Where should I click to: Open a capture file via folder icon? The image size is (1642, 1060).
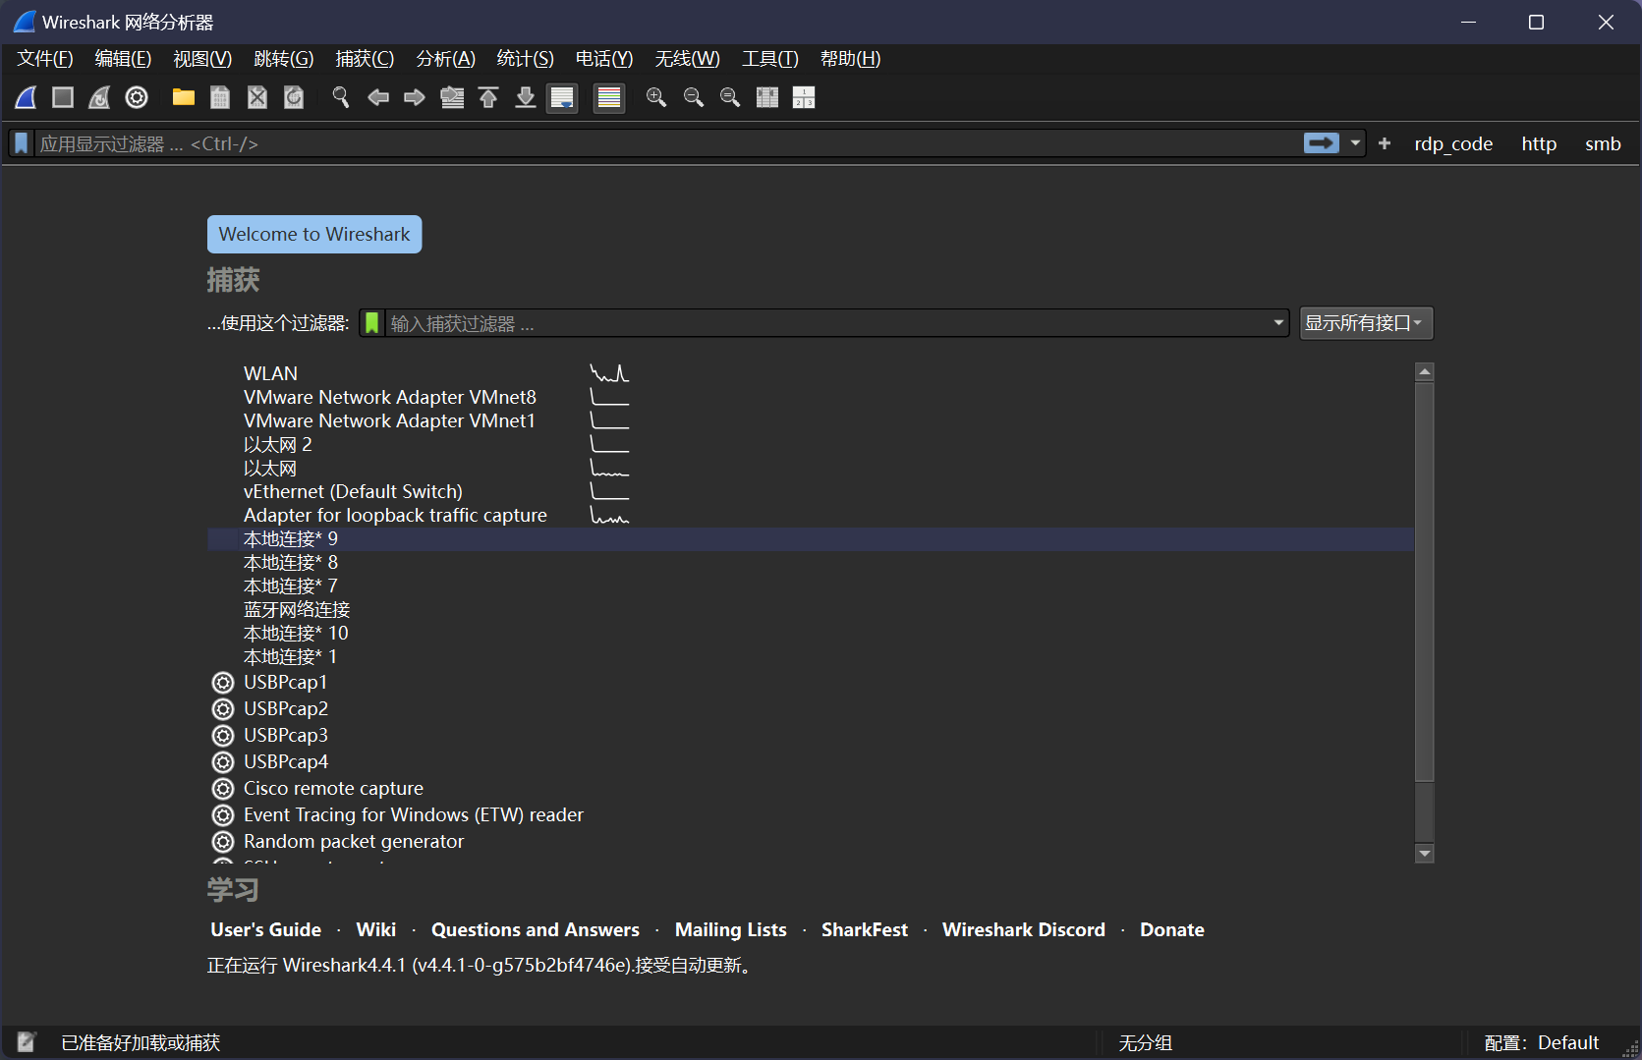(x=184, y=97)
